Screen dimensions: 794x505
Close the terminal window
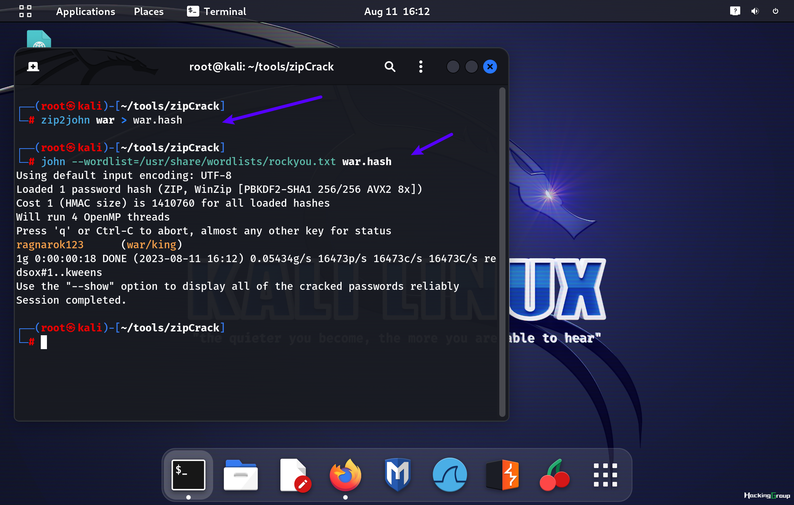click(x=490, y=67)
